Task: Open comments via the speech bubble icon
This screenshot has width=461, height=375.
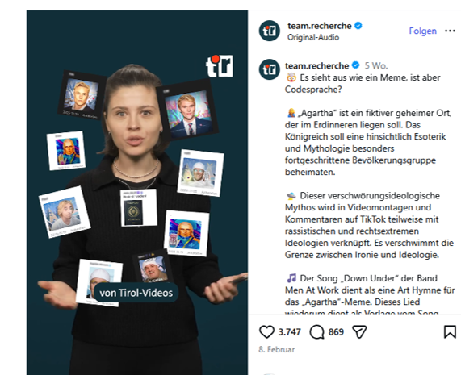Action: click(x=316, y=331)
